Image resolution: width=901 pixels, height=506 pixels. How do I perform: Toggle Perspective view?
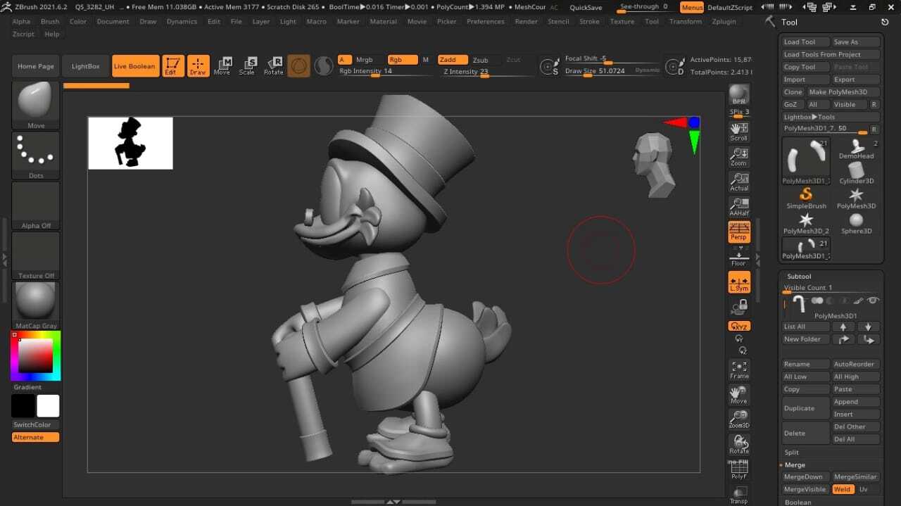tap(739, 232)
